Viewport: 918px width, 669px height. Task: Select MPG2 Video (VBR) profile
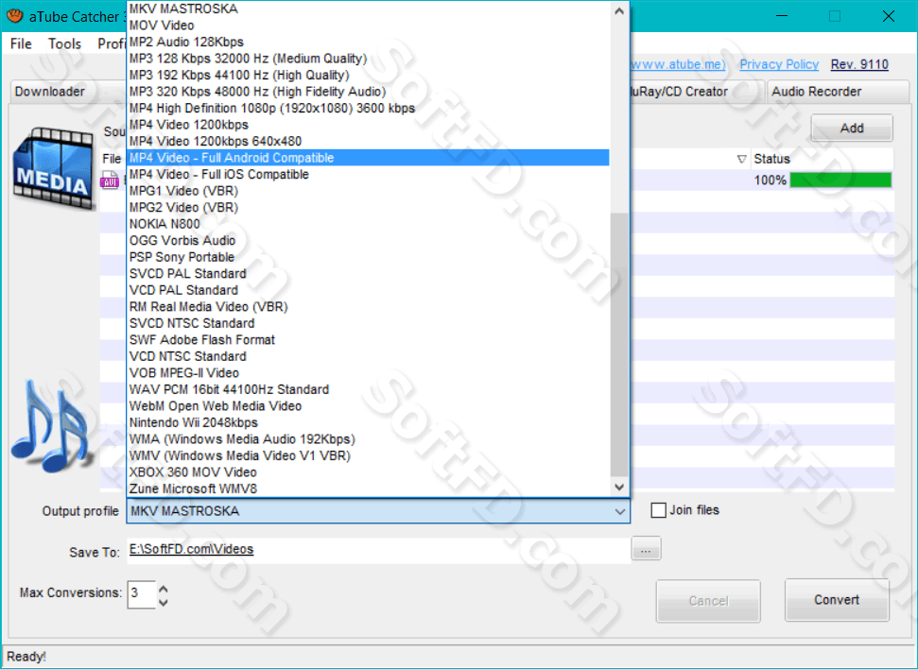pyautogui.click(x=369, y=207)
